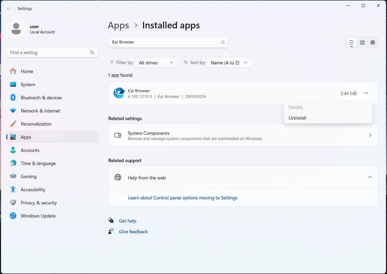Click the Epi Browser search input field

point(168,42)
